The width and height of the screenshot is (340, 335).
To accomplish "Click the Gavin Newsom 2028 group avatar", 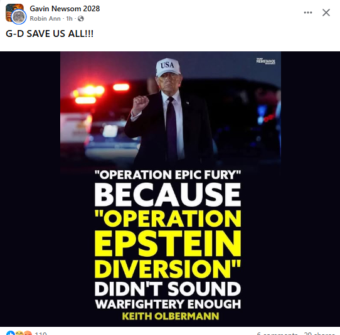I will 14,13.
